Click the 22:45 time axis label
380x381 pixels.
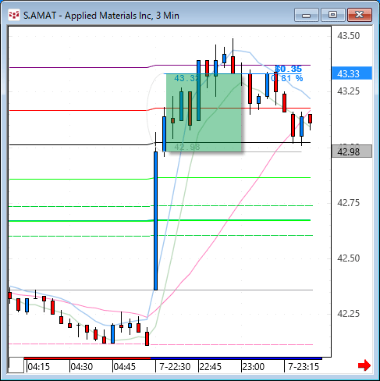pyautogui.click(x=211, y=367)
